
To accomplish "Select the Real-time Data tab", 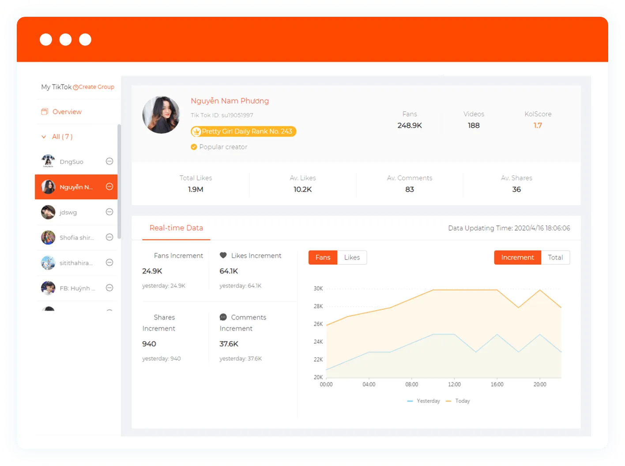I will (x=176, y=228).
